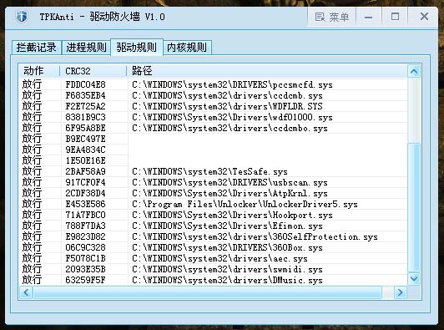Screen dimensions: 444x330
Task: Select the pccsmcfd.sys driver path
Action: [232, 84]
